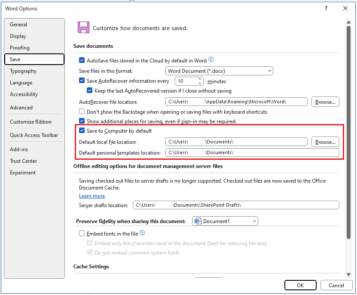Image resolution: width=357 pixels, height=295 pixels.
Task: Uncheck Save AutoRecover information checkbox
Action: tap(82, 81)
